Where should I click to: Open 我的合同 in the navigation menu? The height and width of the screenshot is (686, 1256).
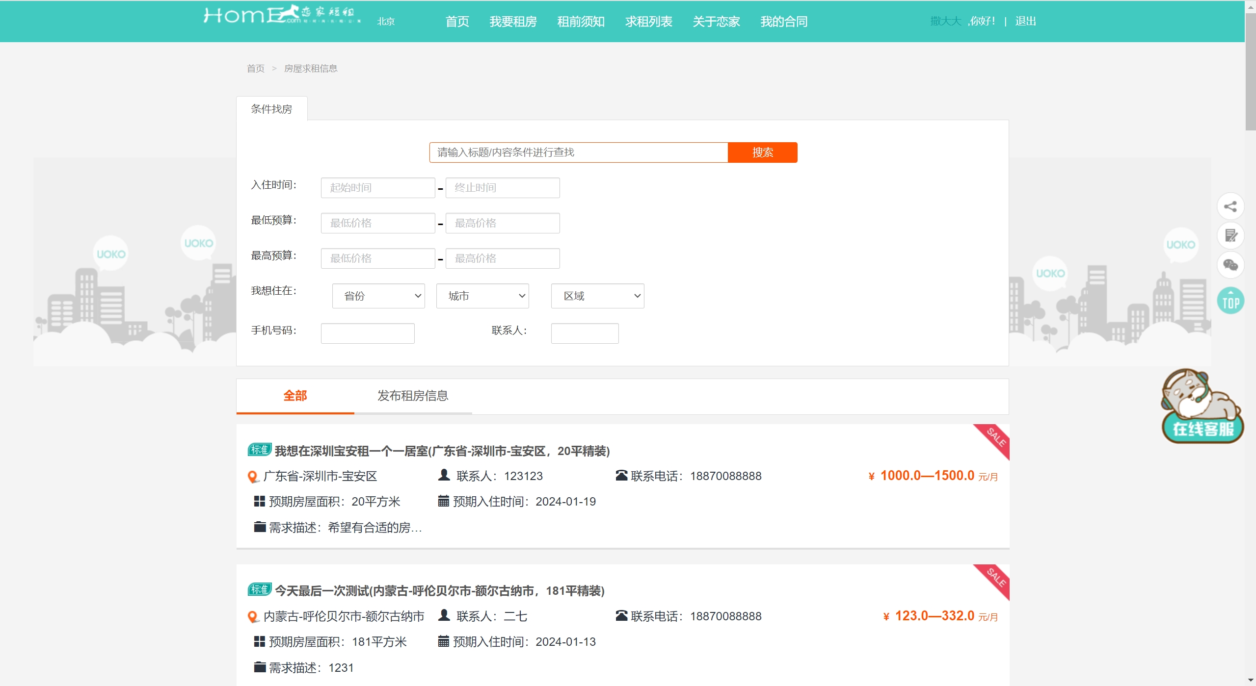(783, 22)
